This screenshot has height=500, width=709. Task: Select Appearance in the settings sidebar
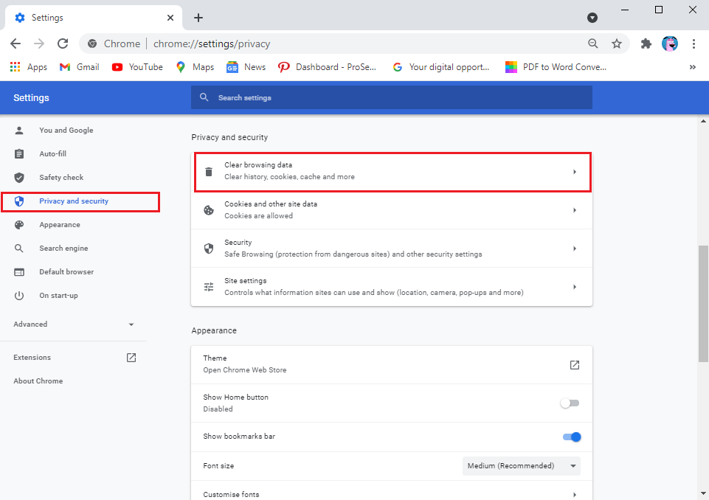[59, 225]
